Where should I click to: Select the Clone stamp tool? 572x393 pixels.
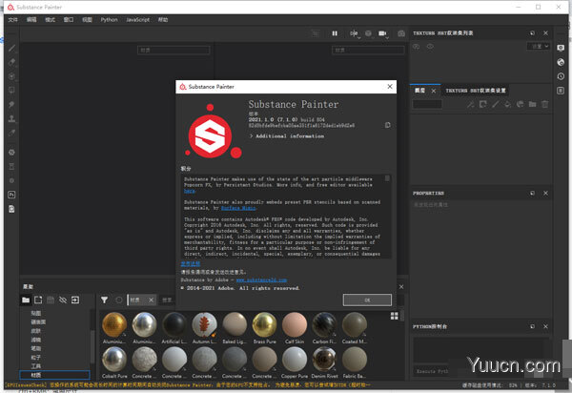pyautogui.click(x=11, y=118)
